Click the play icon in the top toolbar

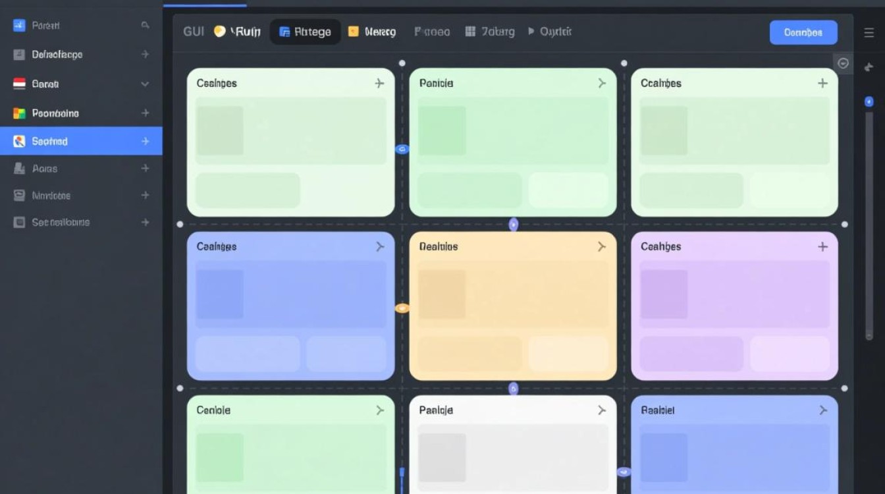click(x=531, y=32)
